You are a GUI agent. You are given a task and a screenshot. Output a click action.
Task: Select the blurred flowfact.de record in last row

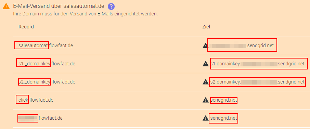[40, 118]
